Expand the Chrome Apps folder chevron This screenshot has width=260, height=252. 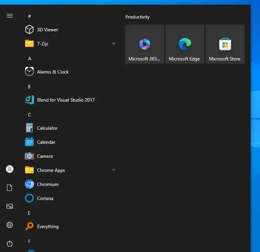pos(114,170)
